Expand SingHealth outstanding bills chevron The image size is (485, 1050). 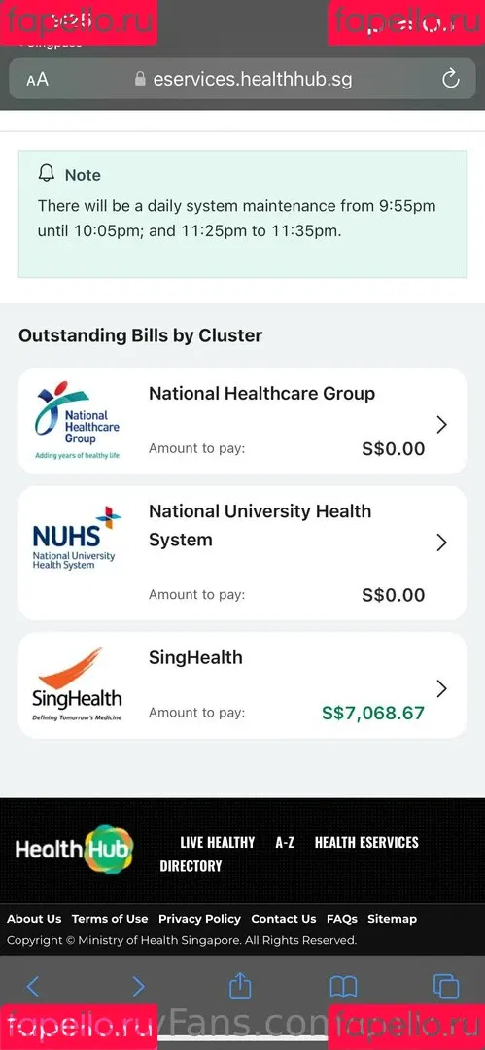tap(441, 688)
